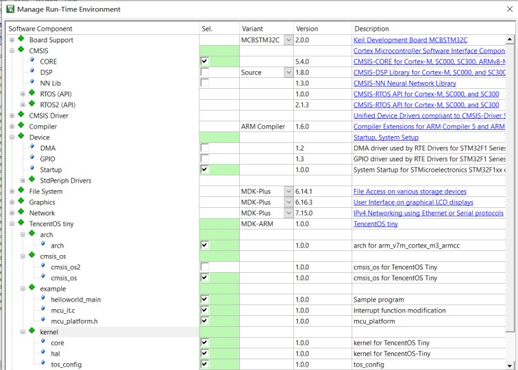Click the TencentOS tiny green diamond icon
Image resolution: width=518 pixels, height=370 pixels.
click(x=21, y=222)
